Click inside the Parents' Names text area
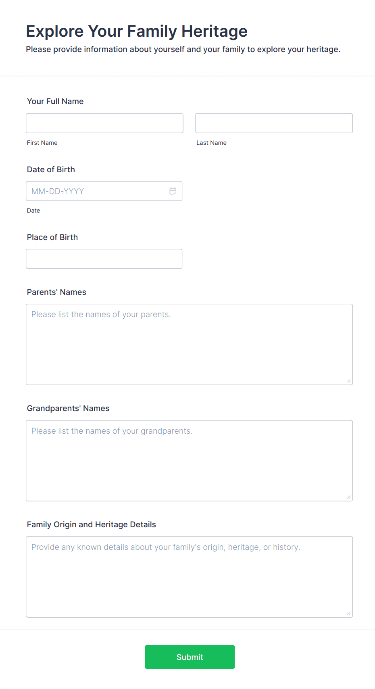 click(x=189, y=344)
